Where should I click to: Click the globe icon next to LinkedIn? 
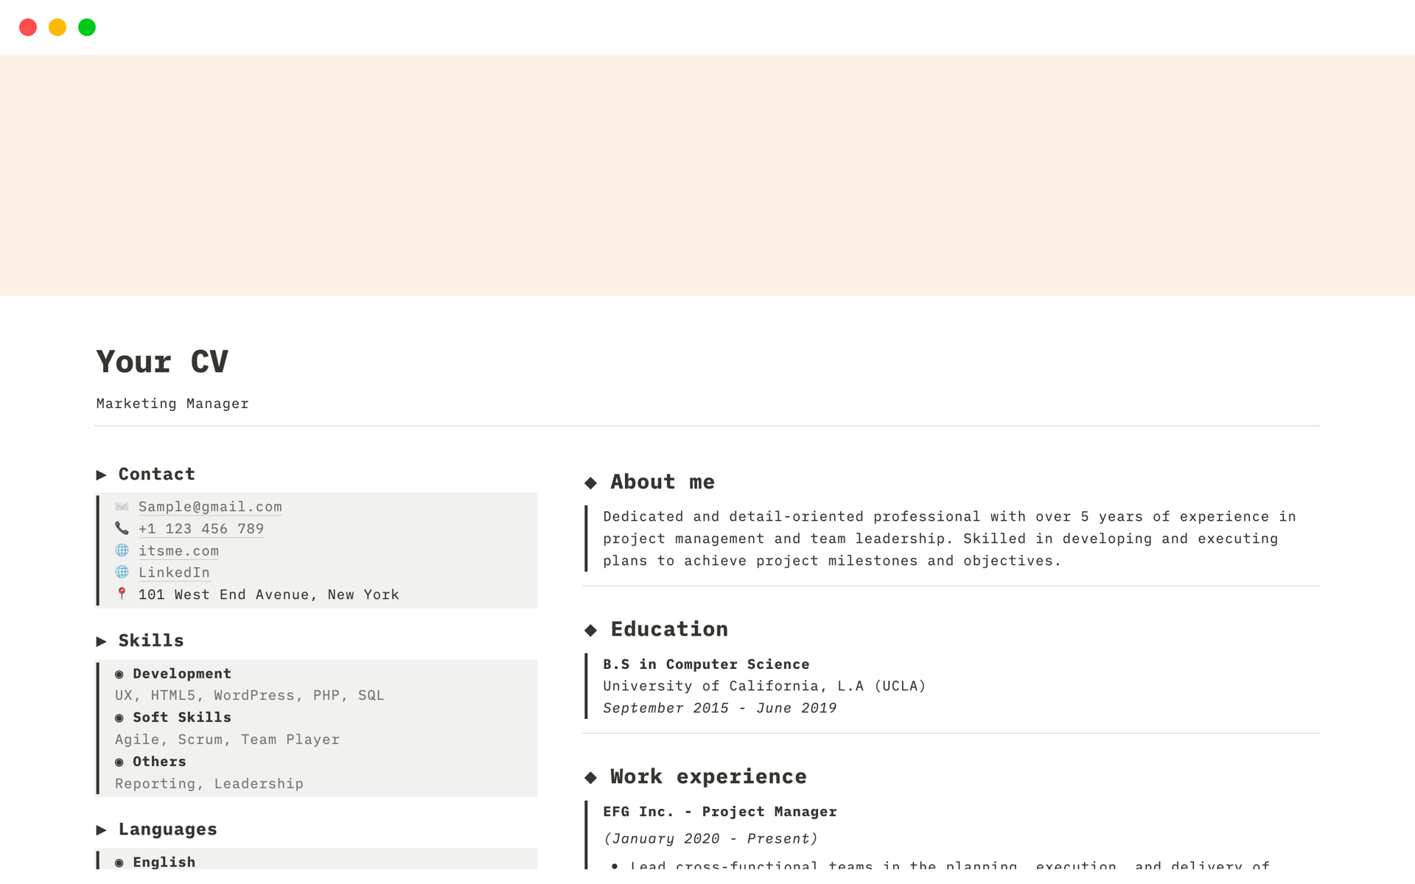[122, 572]
